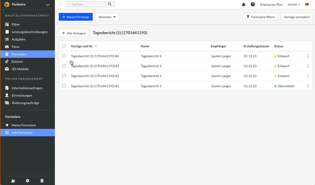The height and width of the screenshot is (185, 315).
Task: Click into the Suchen search field
Action: pos(88,4)
